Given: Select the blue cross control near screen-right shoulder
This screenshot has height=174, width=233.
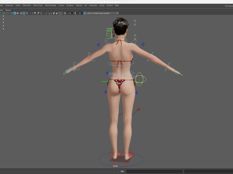Looking at the screenshot, I should (x=143, y=44).
